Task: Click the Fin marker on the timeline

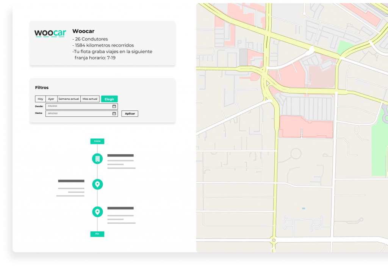Action: point(97,234)
